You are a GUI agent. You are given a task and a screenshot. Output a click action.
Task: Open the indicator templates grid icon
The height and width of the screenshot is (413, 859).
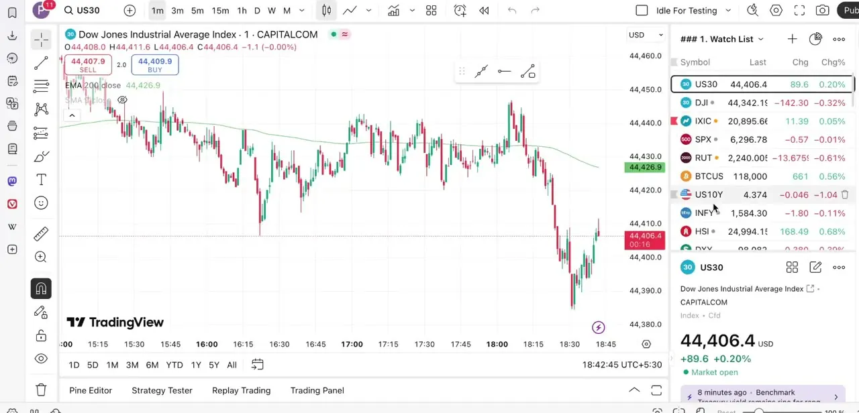click(432, 10)
